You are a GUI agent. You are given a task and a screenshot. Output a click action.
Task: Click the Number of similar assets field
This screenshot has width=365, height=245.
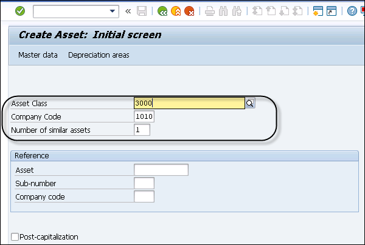[142, 130]
